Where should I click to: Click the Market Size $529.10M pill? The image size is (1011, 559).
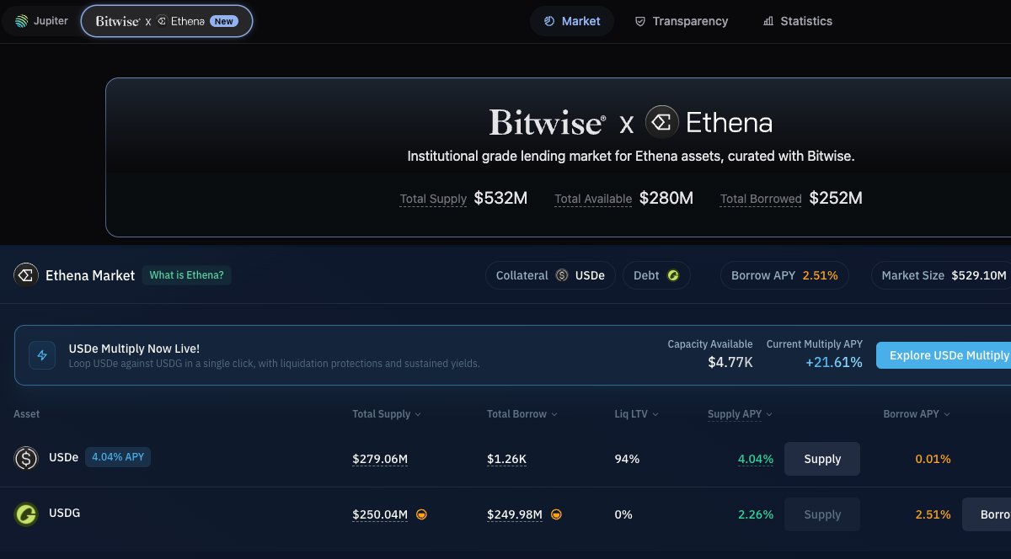click(942, 275)
